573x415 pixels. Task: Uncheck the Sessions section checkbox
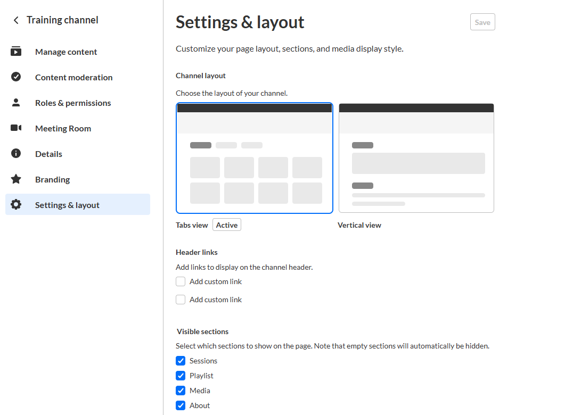click(181, 361)
